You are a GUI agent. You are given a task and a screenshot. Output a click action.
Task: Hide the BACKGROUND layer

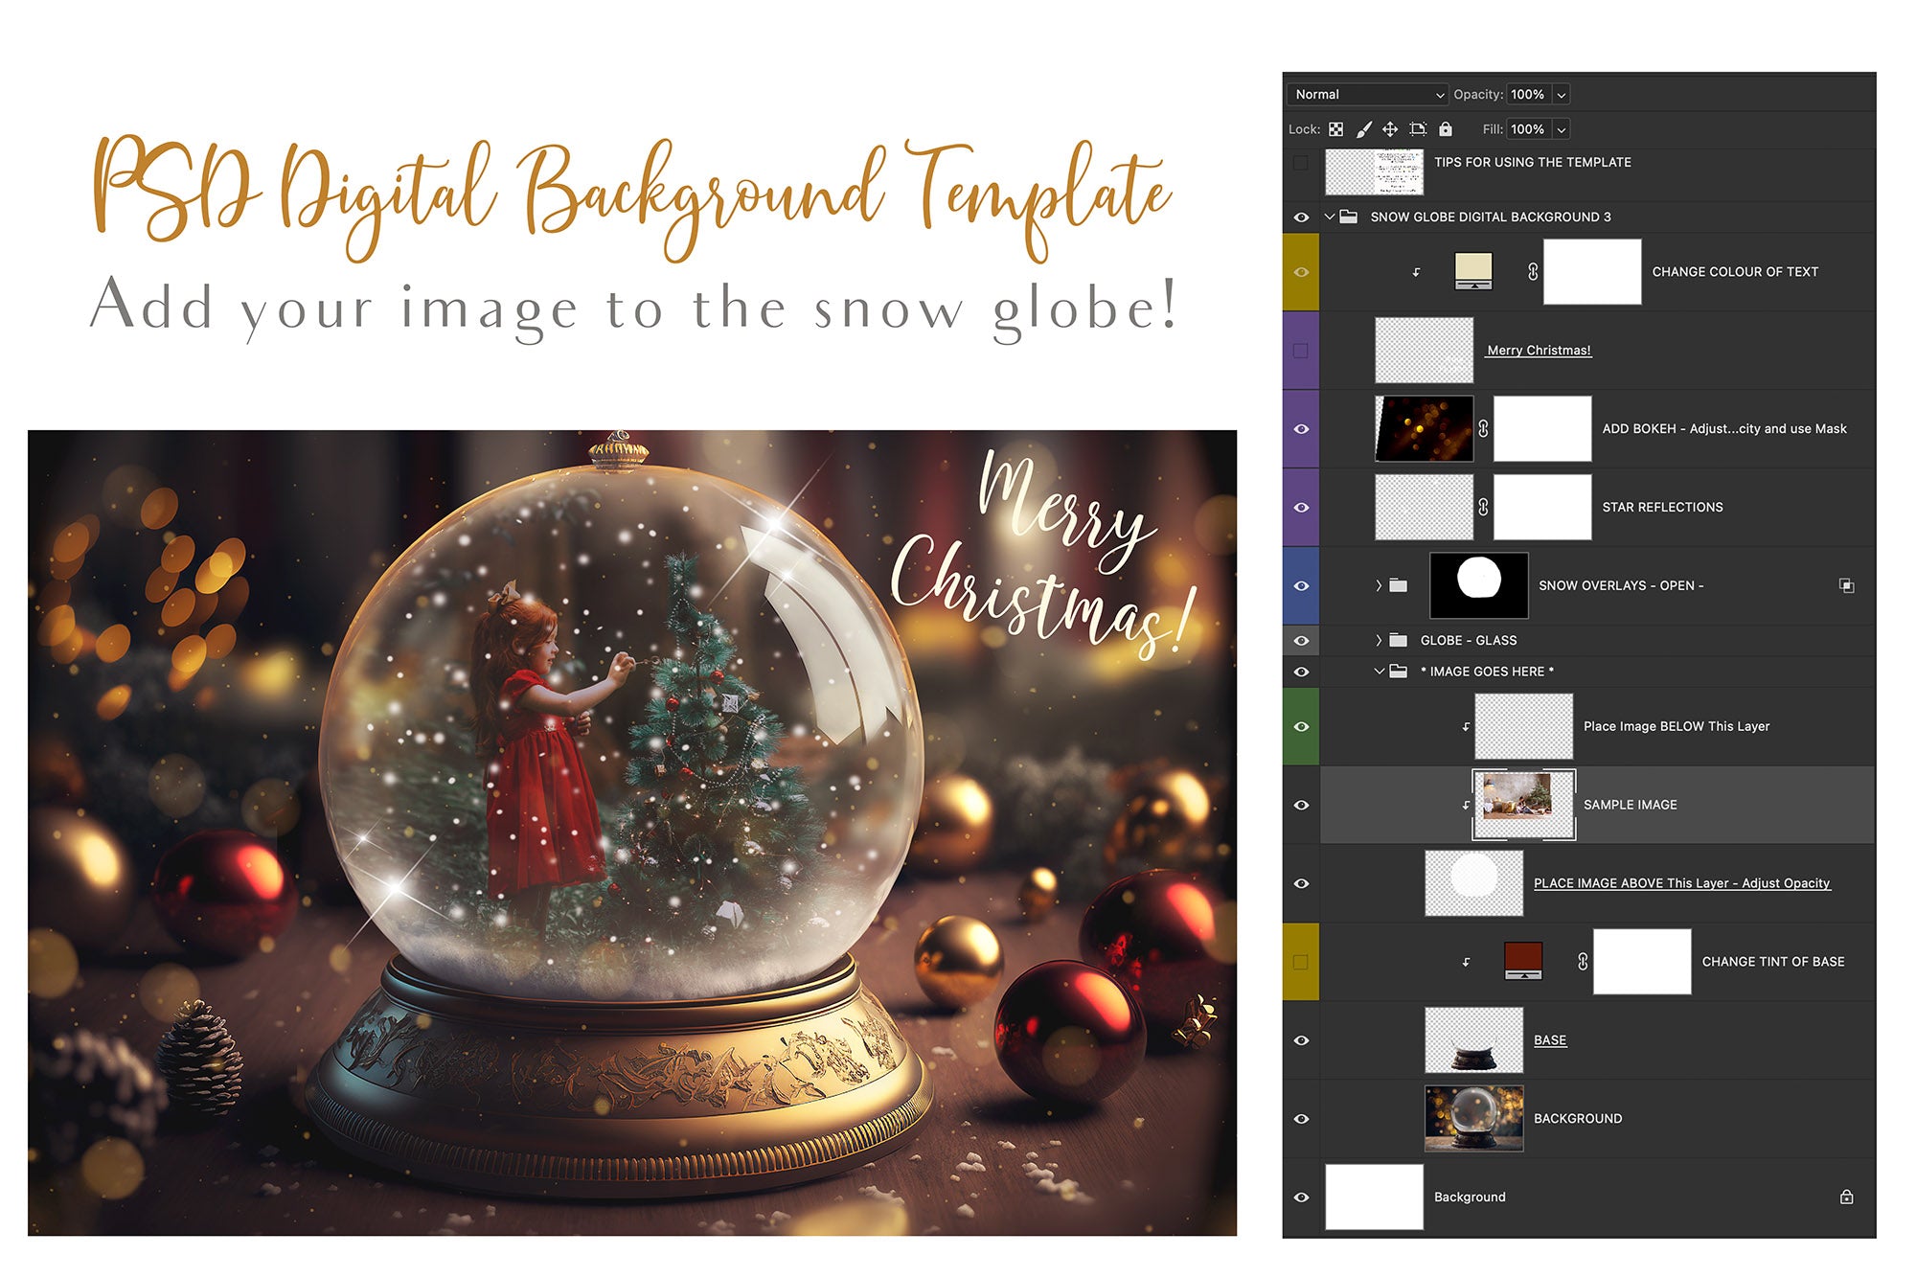click(1301, 1118)
